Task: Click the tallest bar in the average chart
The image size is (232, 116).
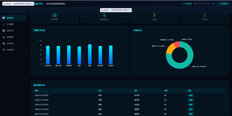Action: pyautogui.click(x=90, y=54)
